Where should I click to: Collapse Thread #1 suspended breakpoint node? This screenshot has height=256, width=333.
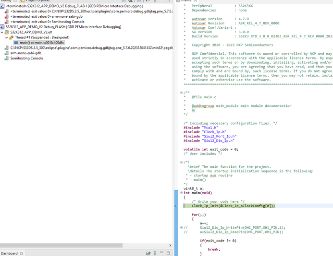coord(6,37)
